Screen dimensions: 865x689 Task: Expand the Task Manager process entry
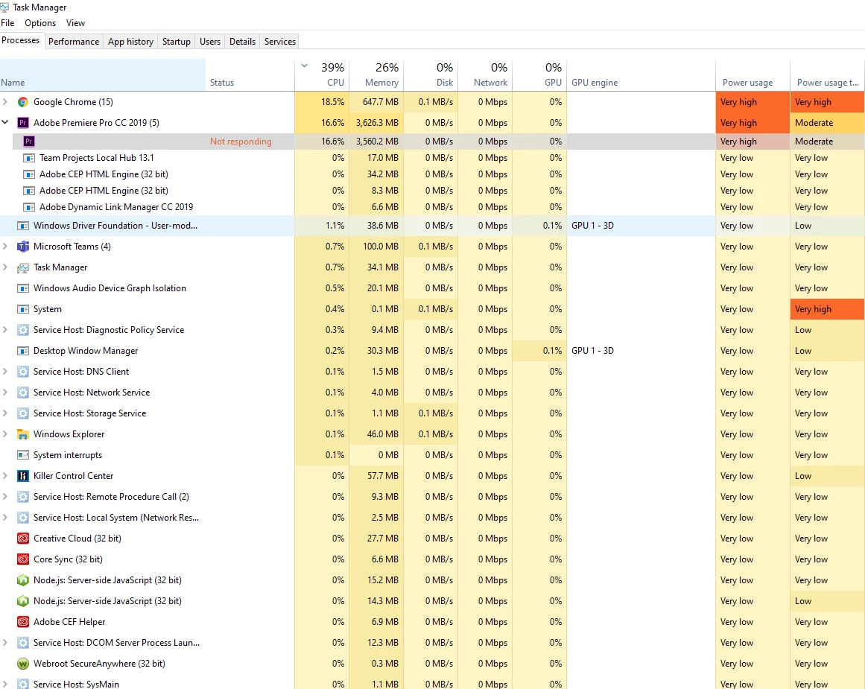[5, 267]
